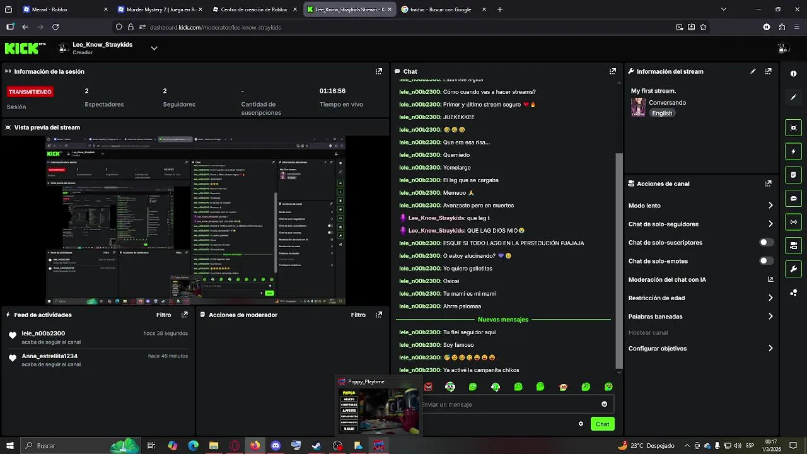
Task: Pop out the Acciones de canal panel
Action: [x=768, y=183]
